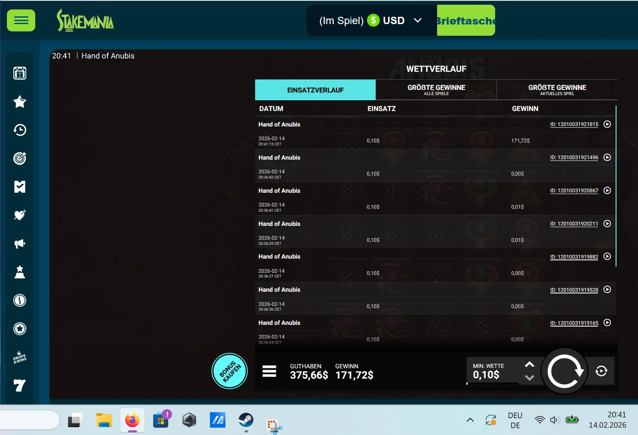Increase the bet with up arrow
This screenshot has width=638, height=435.
click(x=530, y=364)
